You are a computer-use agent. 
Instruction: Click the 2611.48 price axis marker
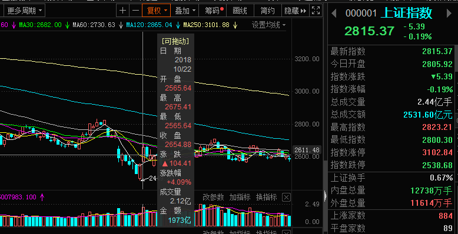coord(307,150)
